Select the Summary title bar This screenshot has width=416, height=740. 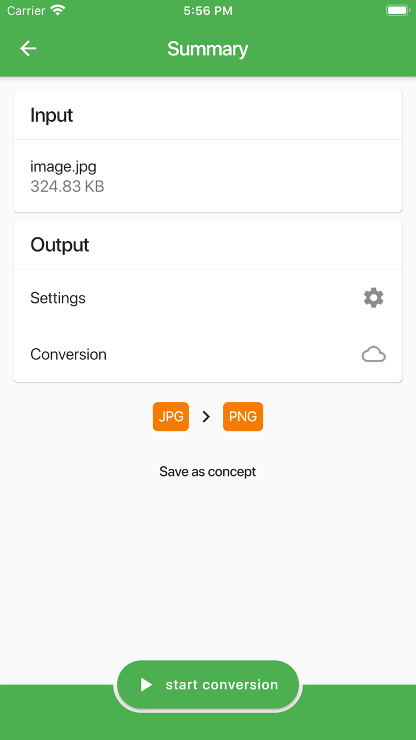click(x=207, y=48)
